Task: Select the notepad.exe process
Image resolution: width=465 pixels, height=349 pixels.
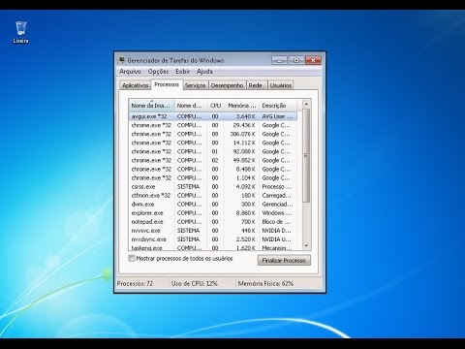Action: click(x=212, y=222)
